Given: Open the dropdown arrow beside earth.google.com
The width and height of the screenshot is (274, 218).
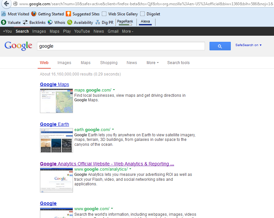Looking at the screenshot, I should (x=113, y=129).
